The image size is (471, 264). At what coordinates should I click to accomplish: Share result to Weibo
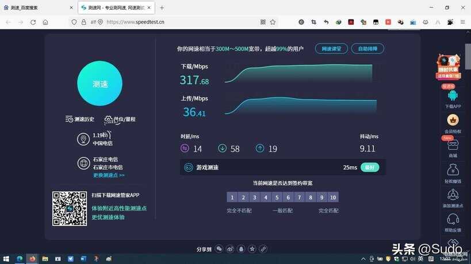tap(230, 249)
